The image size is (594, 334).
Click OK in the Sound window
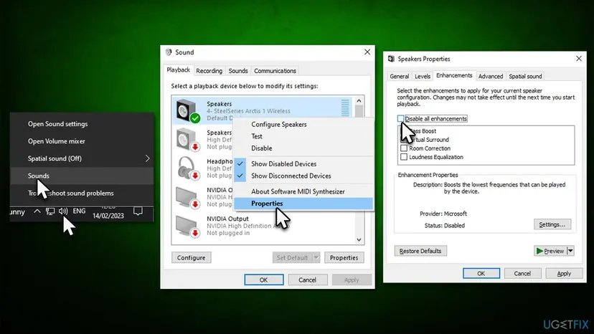[x=264, y=280]
